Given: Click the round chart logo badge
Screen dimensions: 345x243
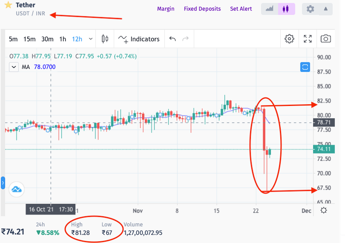Looking at the screenshot, I should point(17,189).
